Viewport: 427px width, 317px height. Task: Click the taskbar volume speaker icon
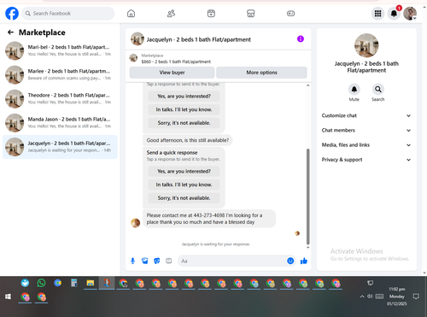click(370, 296)
